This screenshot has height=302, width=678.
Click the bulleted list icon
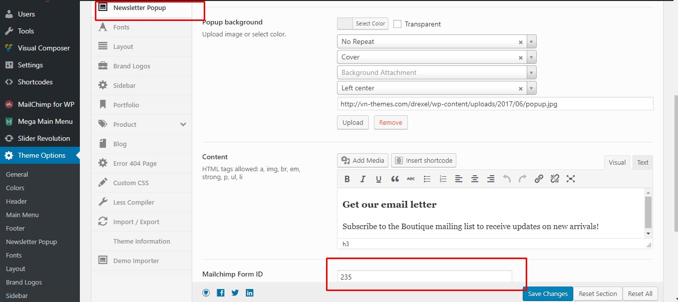click(x=427, y=179)
